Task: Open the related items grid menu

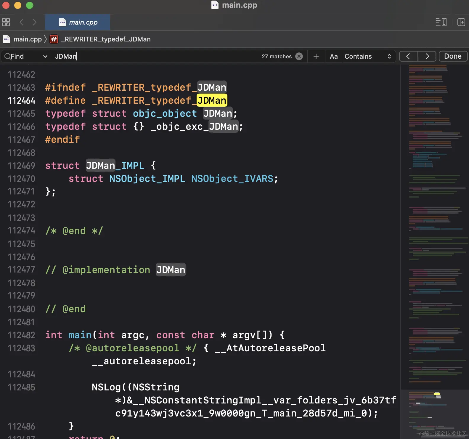Action: click(x=6, y=22)
